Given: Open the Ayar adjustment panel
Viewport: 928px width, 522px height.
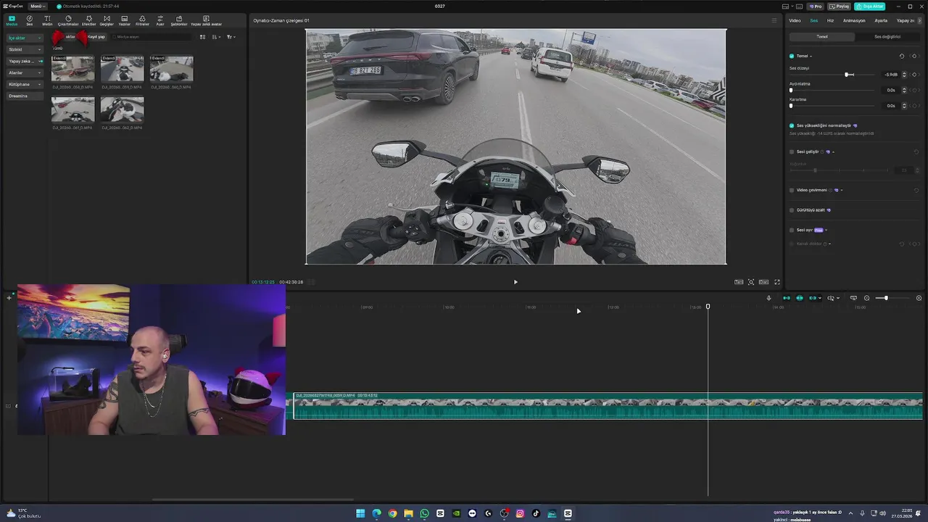Looking at the screenshot, I should [x=160, y=20].
